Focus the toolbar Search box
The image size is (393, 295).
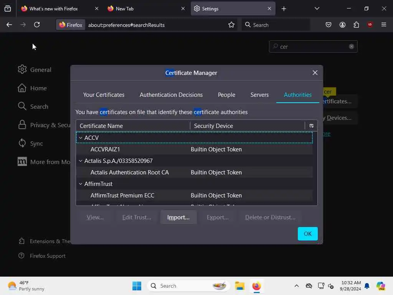coord(276,25)
